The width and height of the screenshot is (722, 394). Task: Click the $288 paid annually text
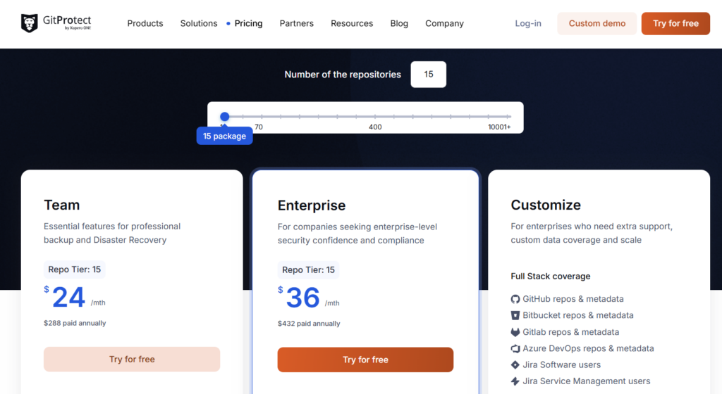[75, 323]
